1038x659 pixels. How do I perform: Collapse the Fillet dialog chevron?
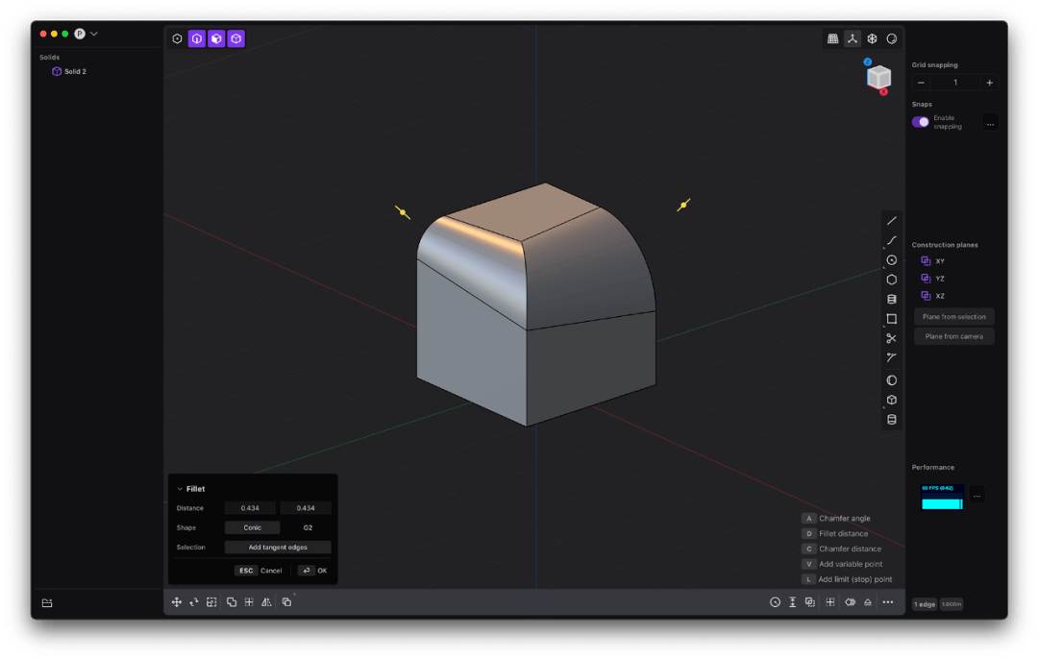click(179, 489)
